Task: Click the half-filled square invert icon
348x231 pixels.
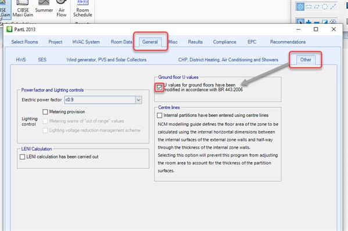Action: (325, 22)
